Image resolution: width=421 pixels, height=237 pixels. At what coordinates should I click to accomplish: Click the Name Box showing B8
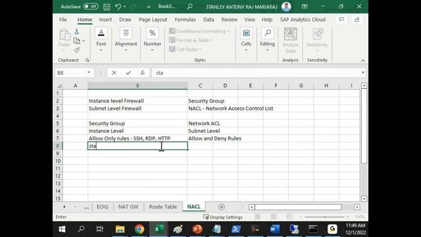click(71, 73)
